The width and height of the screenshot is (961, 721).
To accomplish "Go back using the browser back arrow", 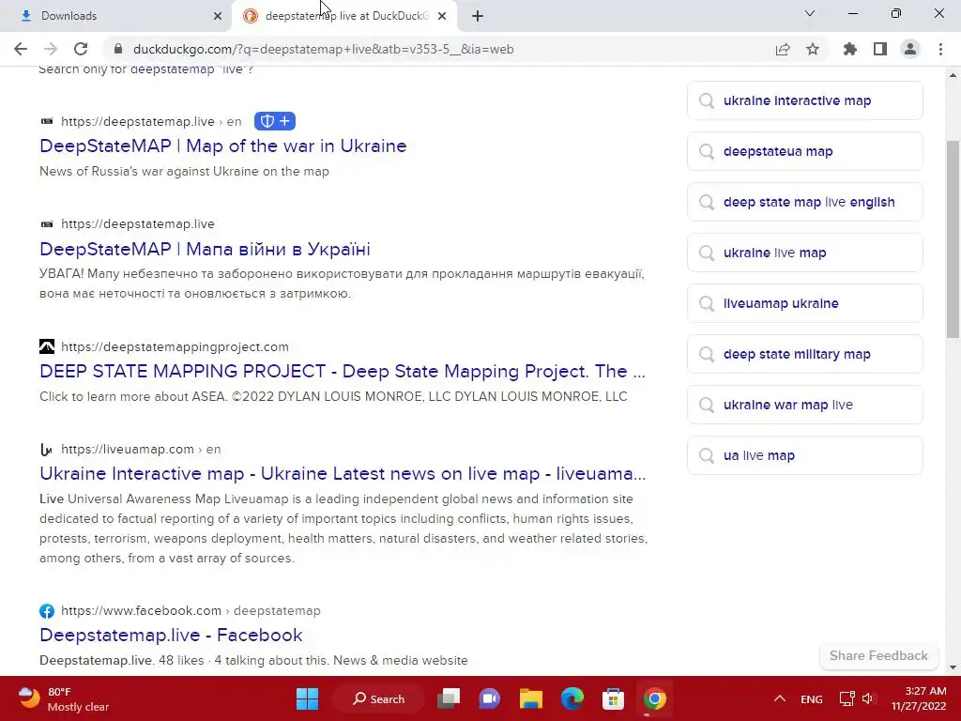I will [x=21, y=49].
